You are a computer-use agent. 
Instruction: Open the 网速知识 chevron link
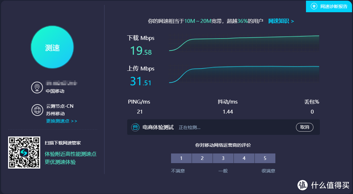click(x=281, y=21)
